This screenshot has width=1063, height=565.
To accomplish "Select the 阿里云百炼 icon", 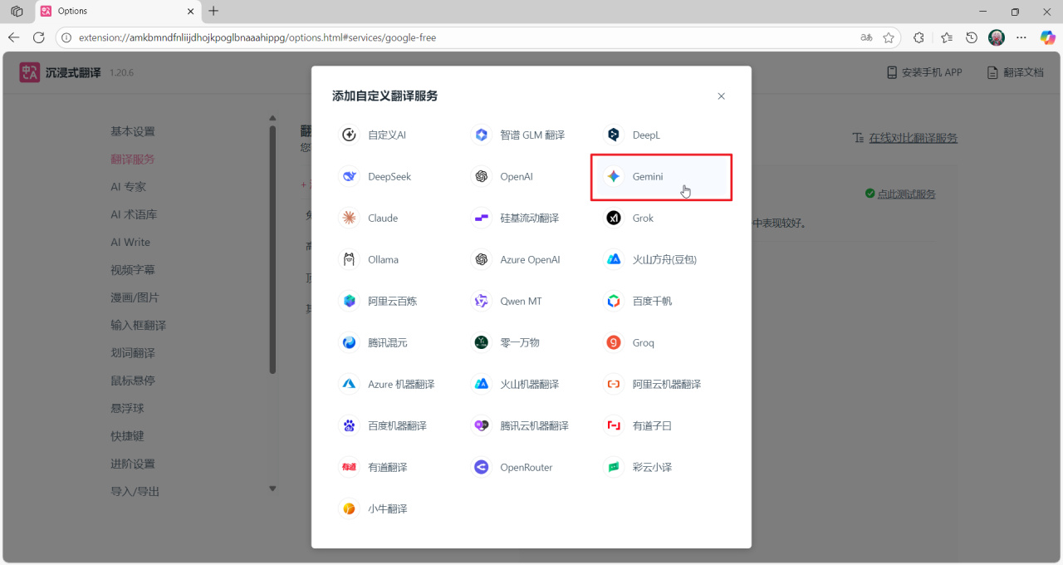I will [x=350, y=301].
